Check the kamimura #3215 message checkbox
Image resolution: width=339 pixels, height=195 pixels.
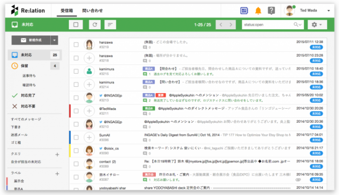[x=76, y=71]
